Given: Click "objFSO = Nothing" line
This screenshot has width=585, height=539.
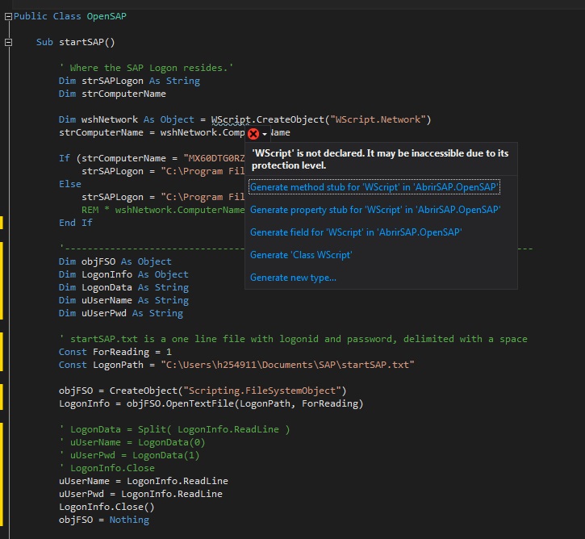Looking at the screenshot, I should [104, 520].
